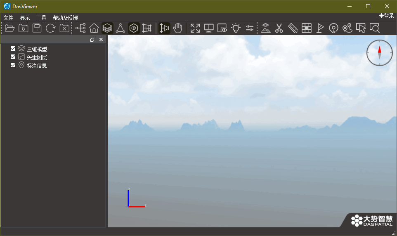
Task: Select the vertical-arrow navigation mode icon
Action: point(164,28)
